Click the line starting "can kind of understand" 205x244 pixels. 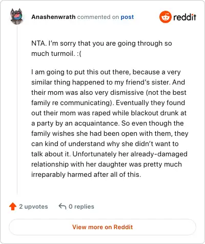click(x=105, y=144)
